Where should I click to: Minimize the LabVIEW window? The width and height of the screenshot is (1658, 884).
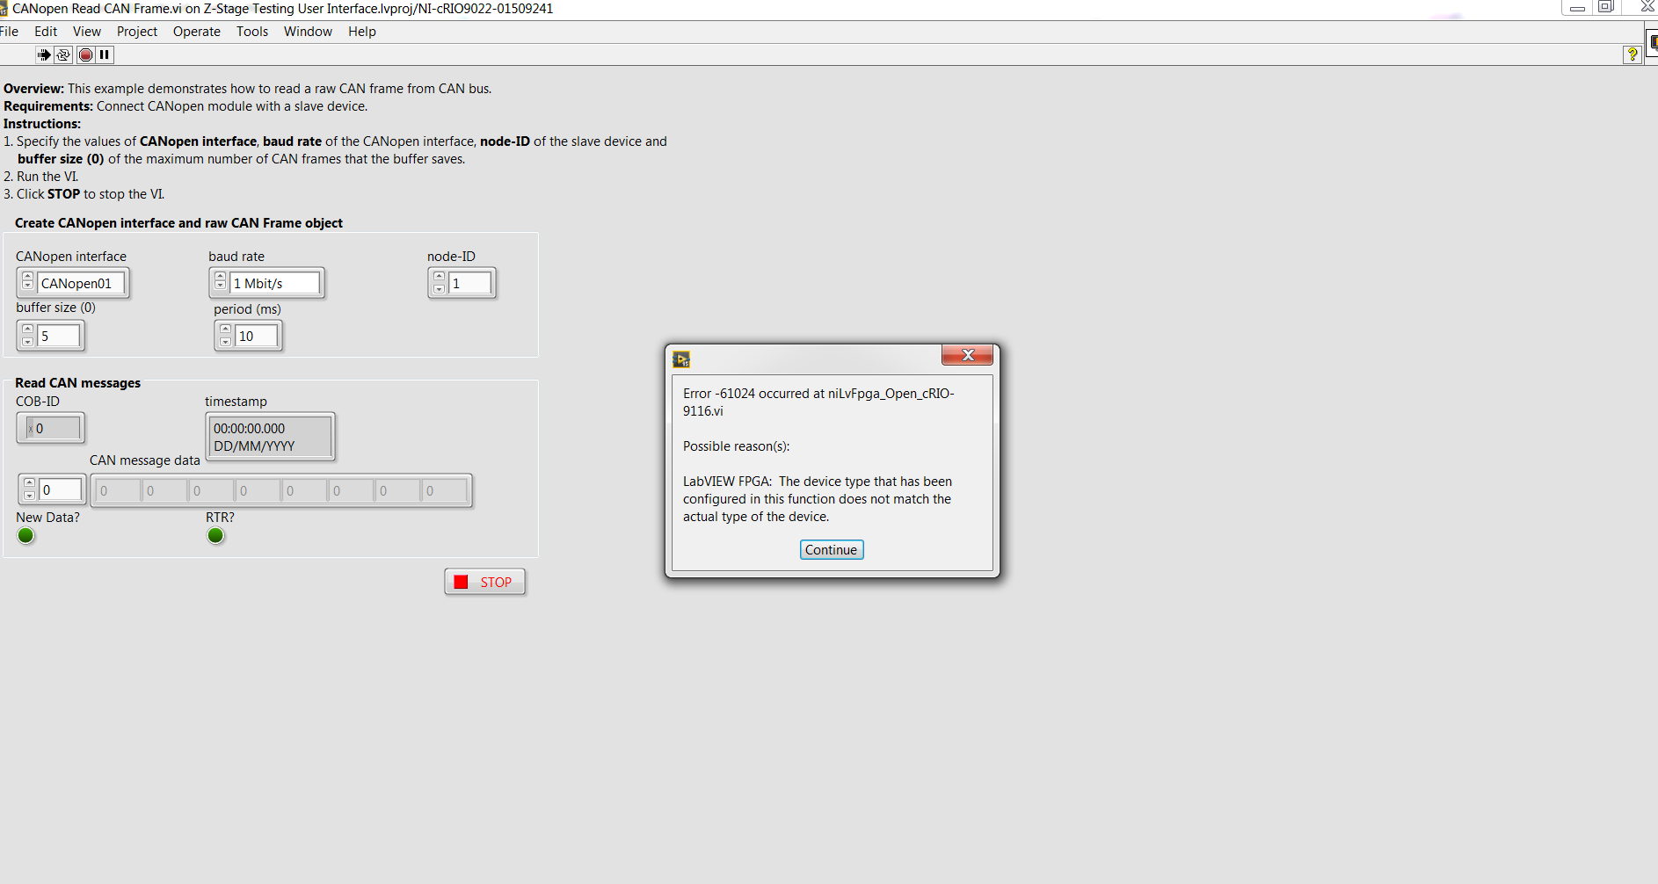(x=1577, y=8)
